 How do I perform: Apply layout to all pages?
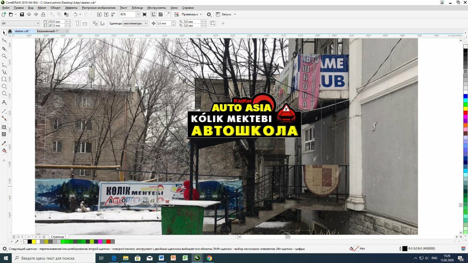(x=94, y=23)
